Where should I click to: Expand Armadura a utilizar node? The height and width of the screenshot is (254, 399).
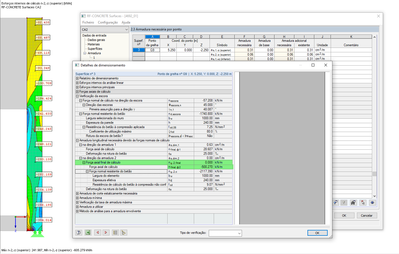tap(77, 207)
